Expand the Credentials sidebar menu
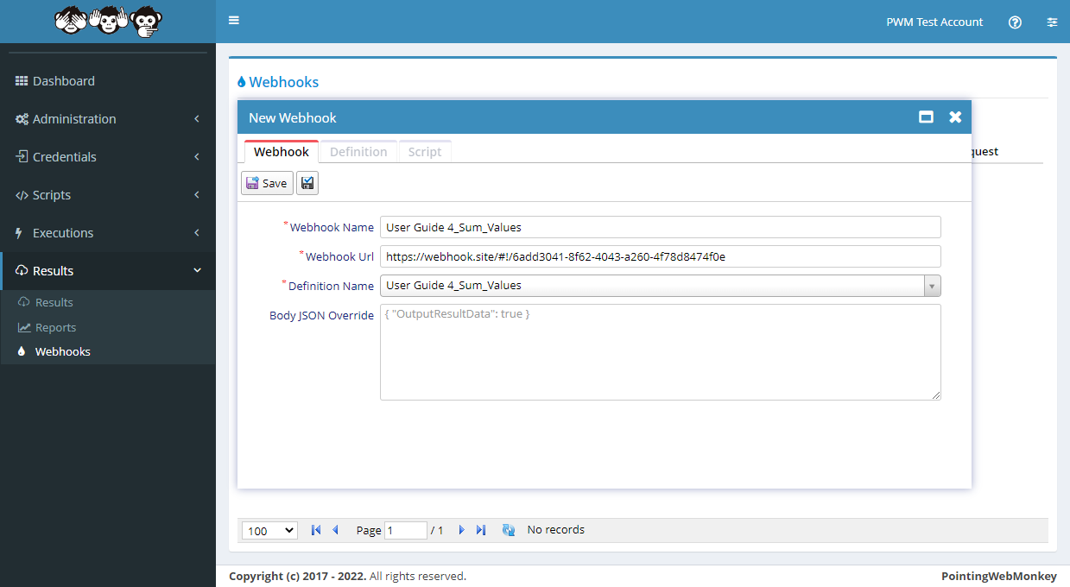1070x587 pixels. tap(108, 157)
